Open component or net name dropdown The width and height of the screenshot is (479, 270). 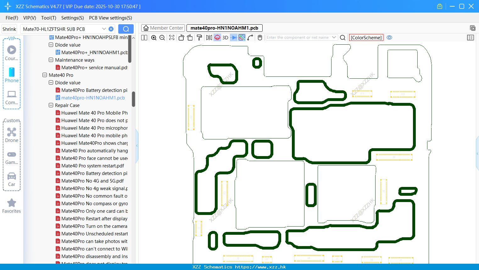coord(334,37)
